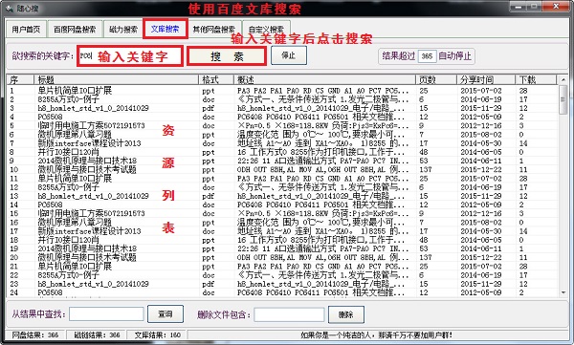Select row 1 titled 单片机简单IO口扩展

pyautogui.click(x=282, y=91)
